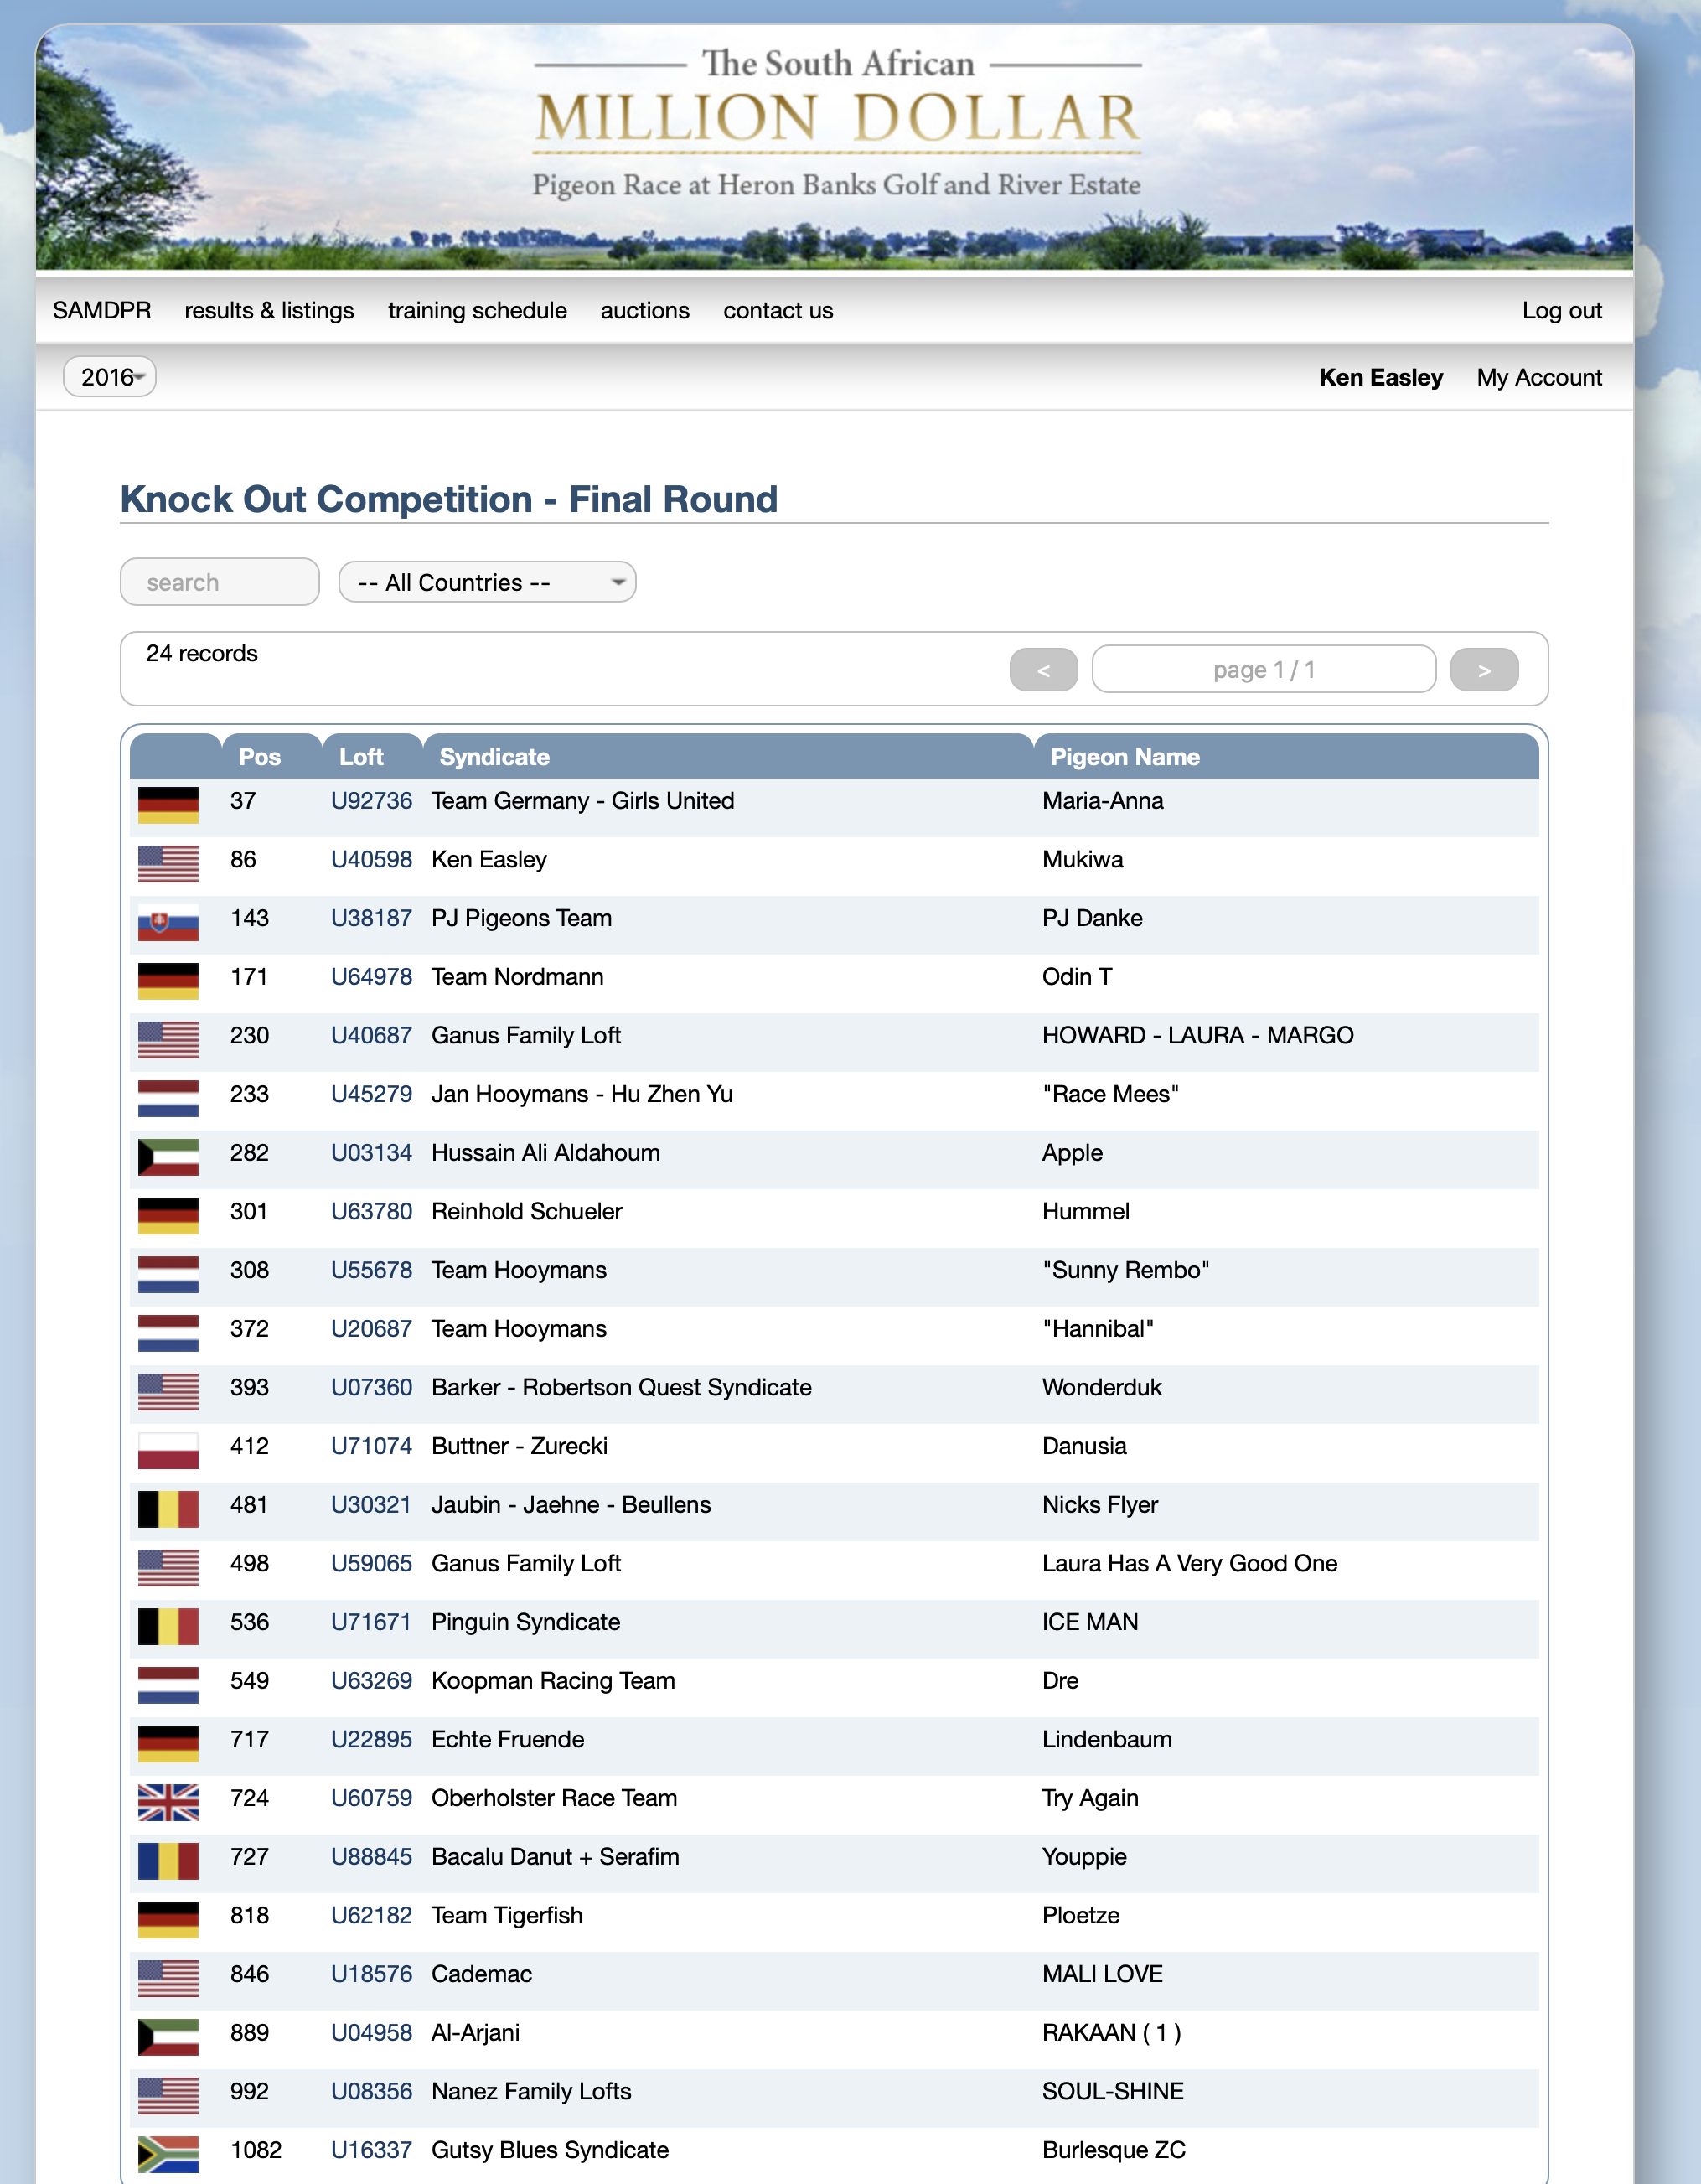Click the Belgian flag beside Pinguin Syndicate

[168, 1626]
